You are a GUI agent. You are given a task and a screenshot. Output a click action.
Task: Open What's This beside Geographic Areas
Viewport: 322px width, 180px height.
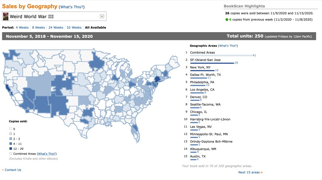pos(228,46)
